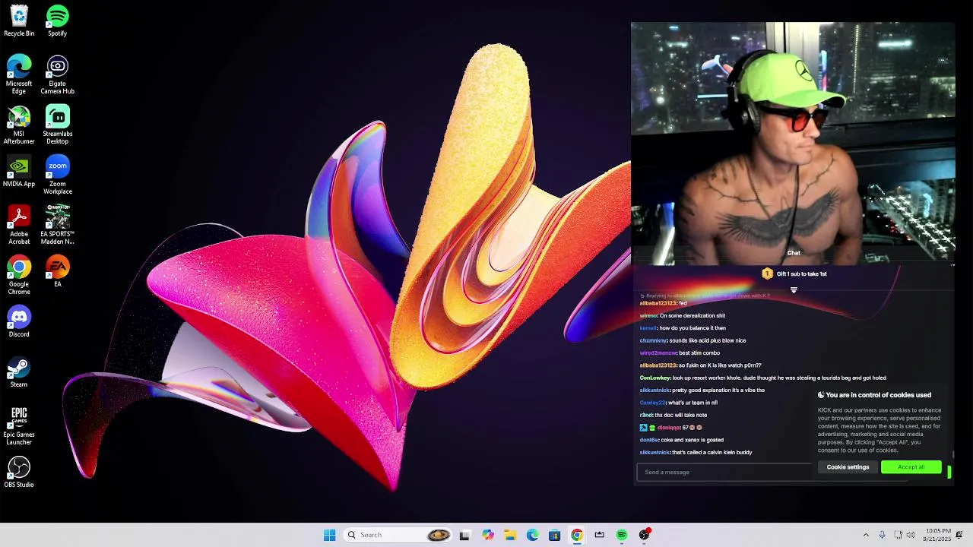This screenshot has width=973, height=547.
Task: Select the OBS Studio desktop icon
Action: [19, 472]
